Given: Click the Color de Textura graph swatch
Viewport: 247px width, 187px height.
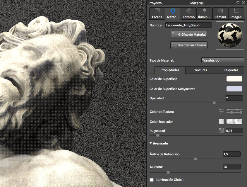Looking at the screenshot, I should click(234, 111).
